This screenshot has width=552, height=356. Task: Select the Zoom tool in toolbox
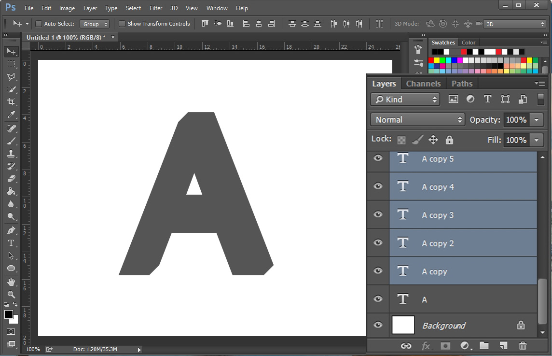[x=11, y=294]
